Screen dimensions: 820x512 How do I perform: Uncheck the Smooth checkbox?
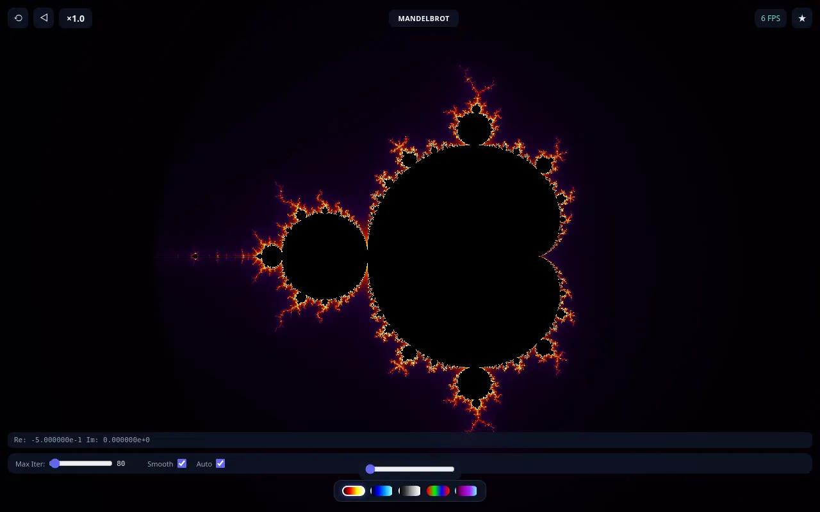click(x=182, y=463)
